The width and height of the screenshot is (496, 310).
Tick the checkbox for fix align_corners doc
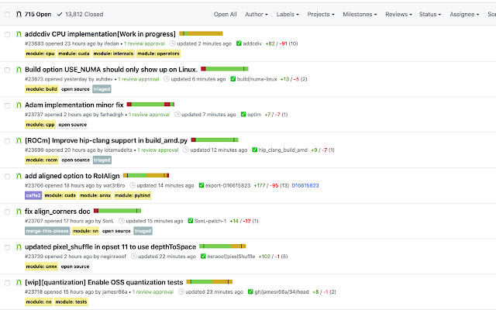[7, 212]
